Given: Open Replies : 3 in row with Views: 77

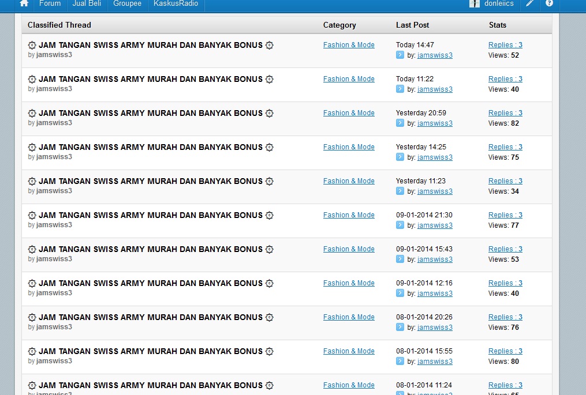Looking at the screenshot, I should (505, 215).
